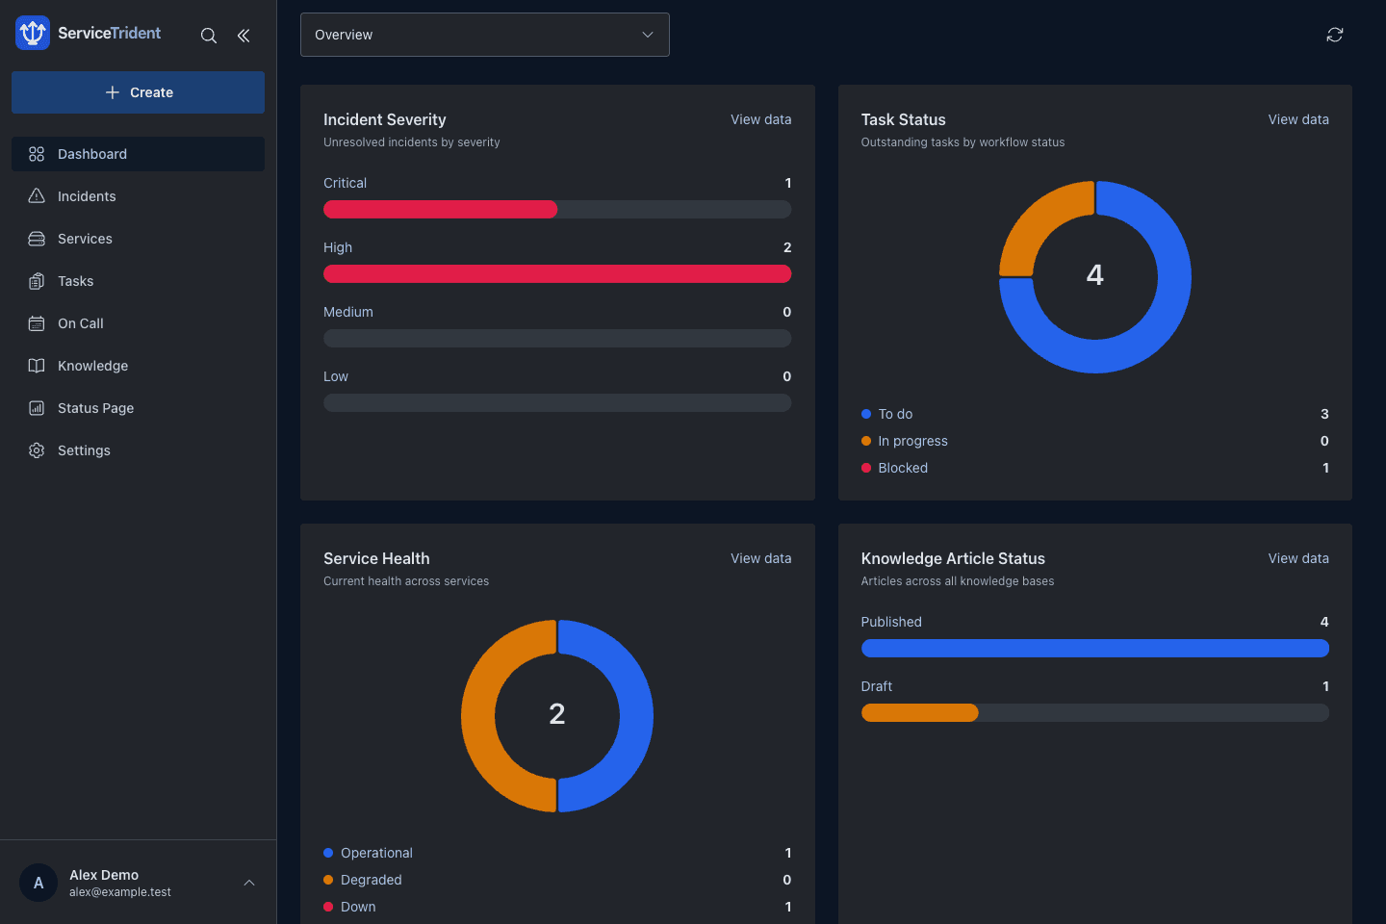Click the Knowledge book icon
The image size is (1386, 924).
(x=37, y=366)
